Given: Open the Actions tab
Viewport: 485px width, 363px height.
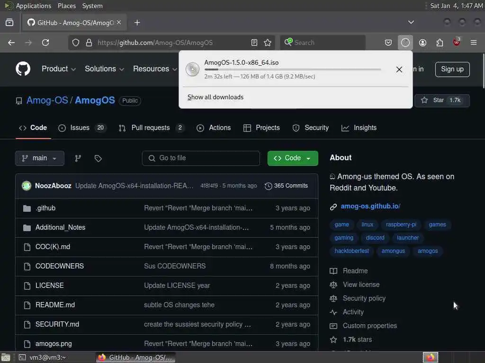Looking at the screenshot, I should click(214, 128).
